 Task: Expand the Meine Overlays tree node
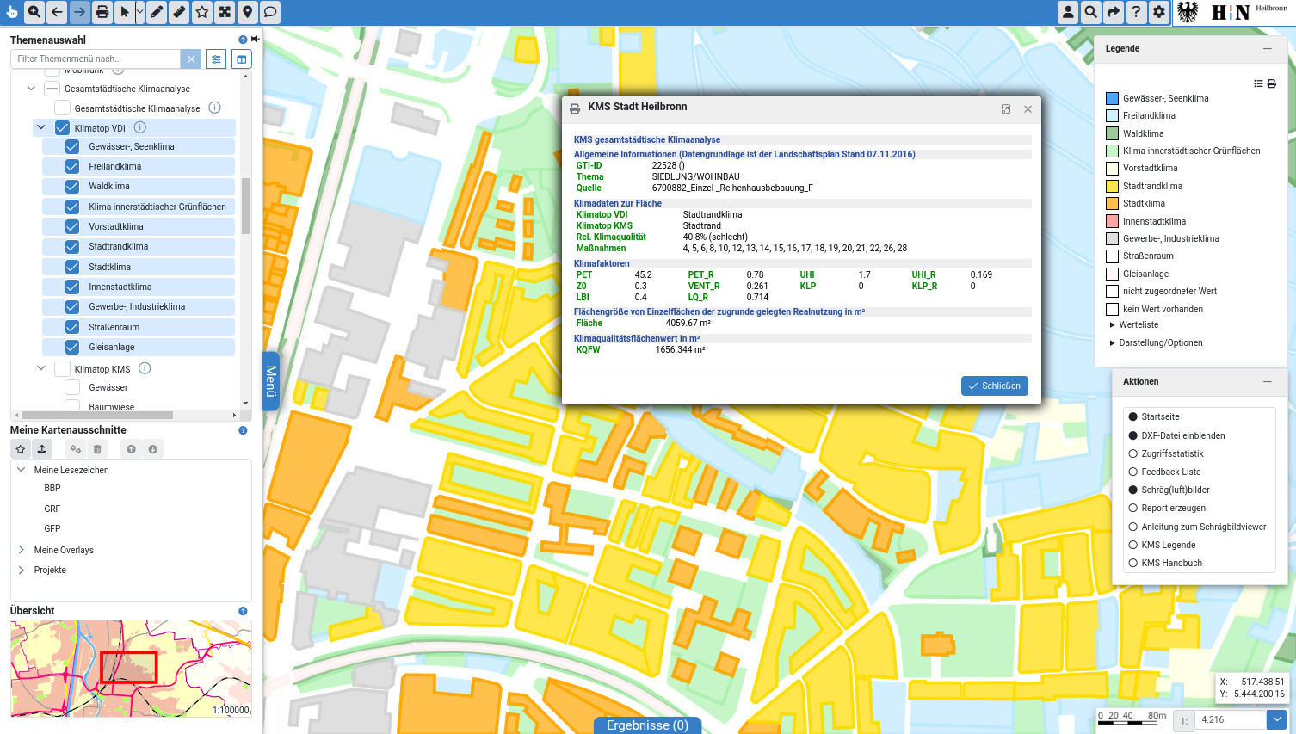tap(22, 550)
